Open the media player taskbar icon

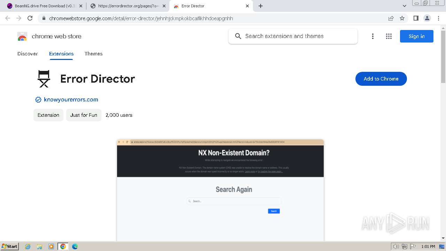(x=51, y=246)
